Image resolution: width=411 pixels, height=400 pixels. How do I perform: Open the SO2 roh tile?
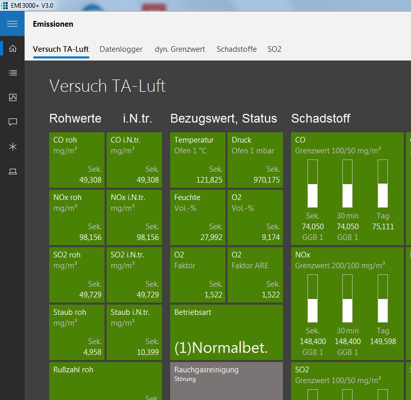coord(77,275)
